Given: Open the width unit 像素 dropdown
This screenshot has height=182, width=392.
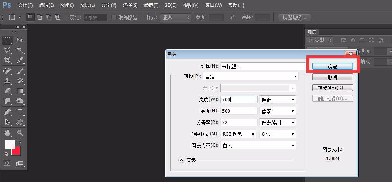Looking at the screenshot, I should pyautogui.click(x=278, y=100).
